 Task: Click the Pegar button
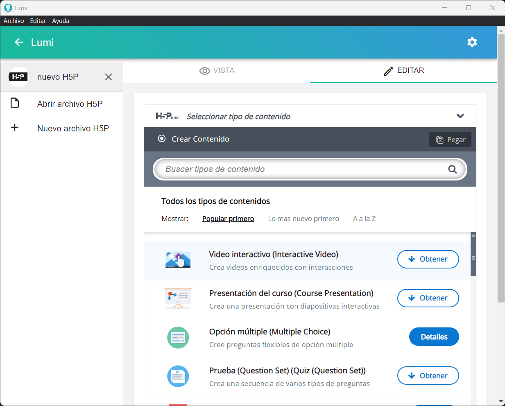pos(450,140)
